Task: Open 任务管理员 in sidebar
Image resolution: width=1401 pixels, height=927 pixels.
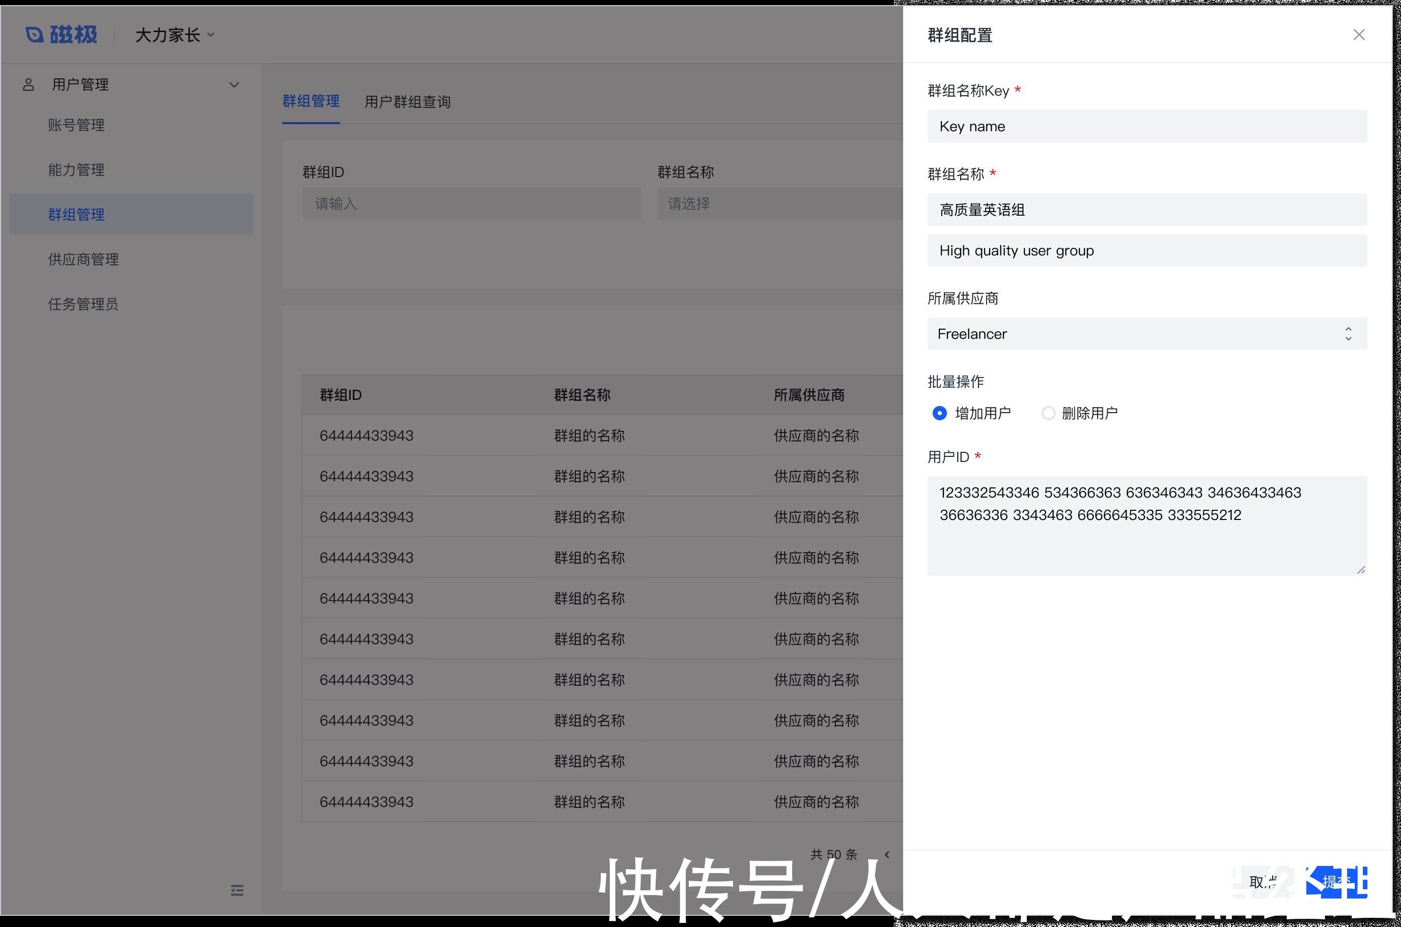Action: 83,304
